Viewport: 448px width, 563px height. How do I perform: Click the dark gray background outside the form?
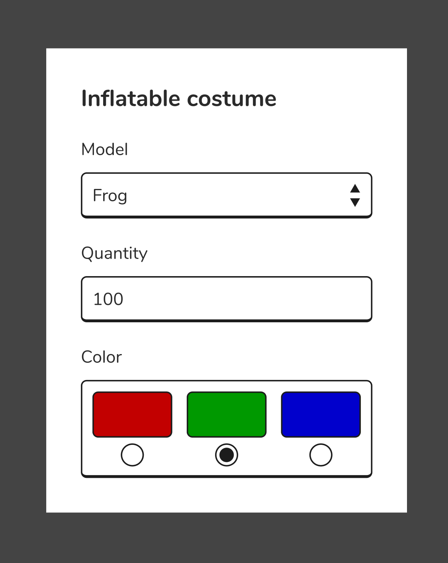pos(22,279)
